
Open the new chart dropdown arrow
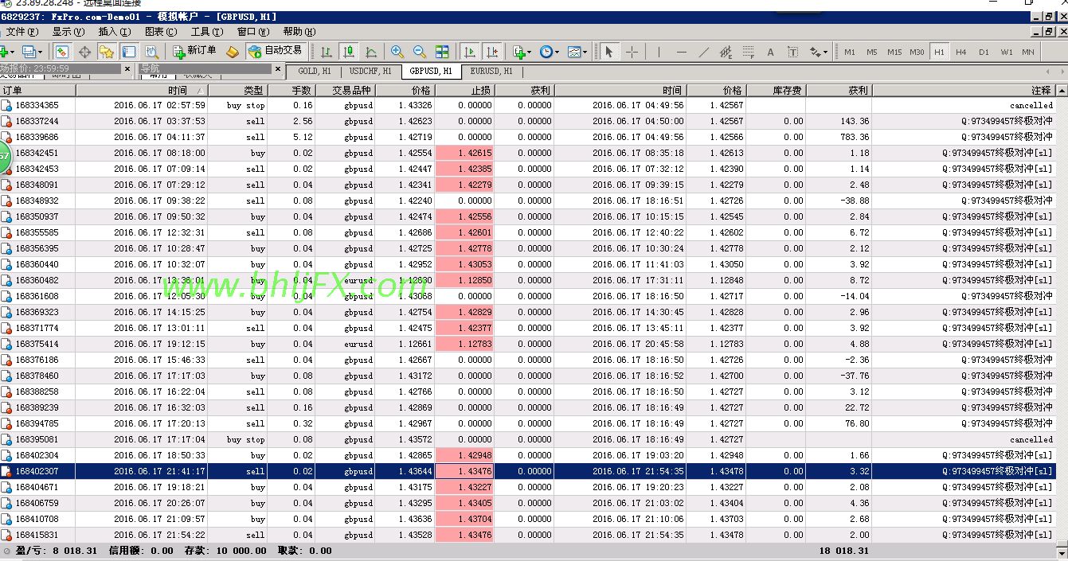tap(13, 52)
